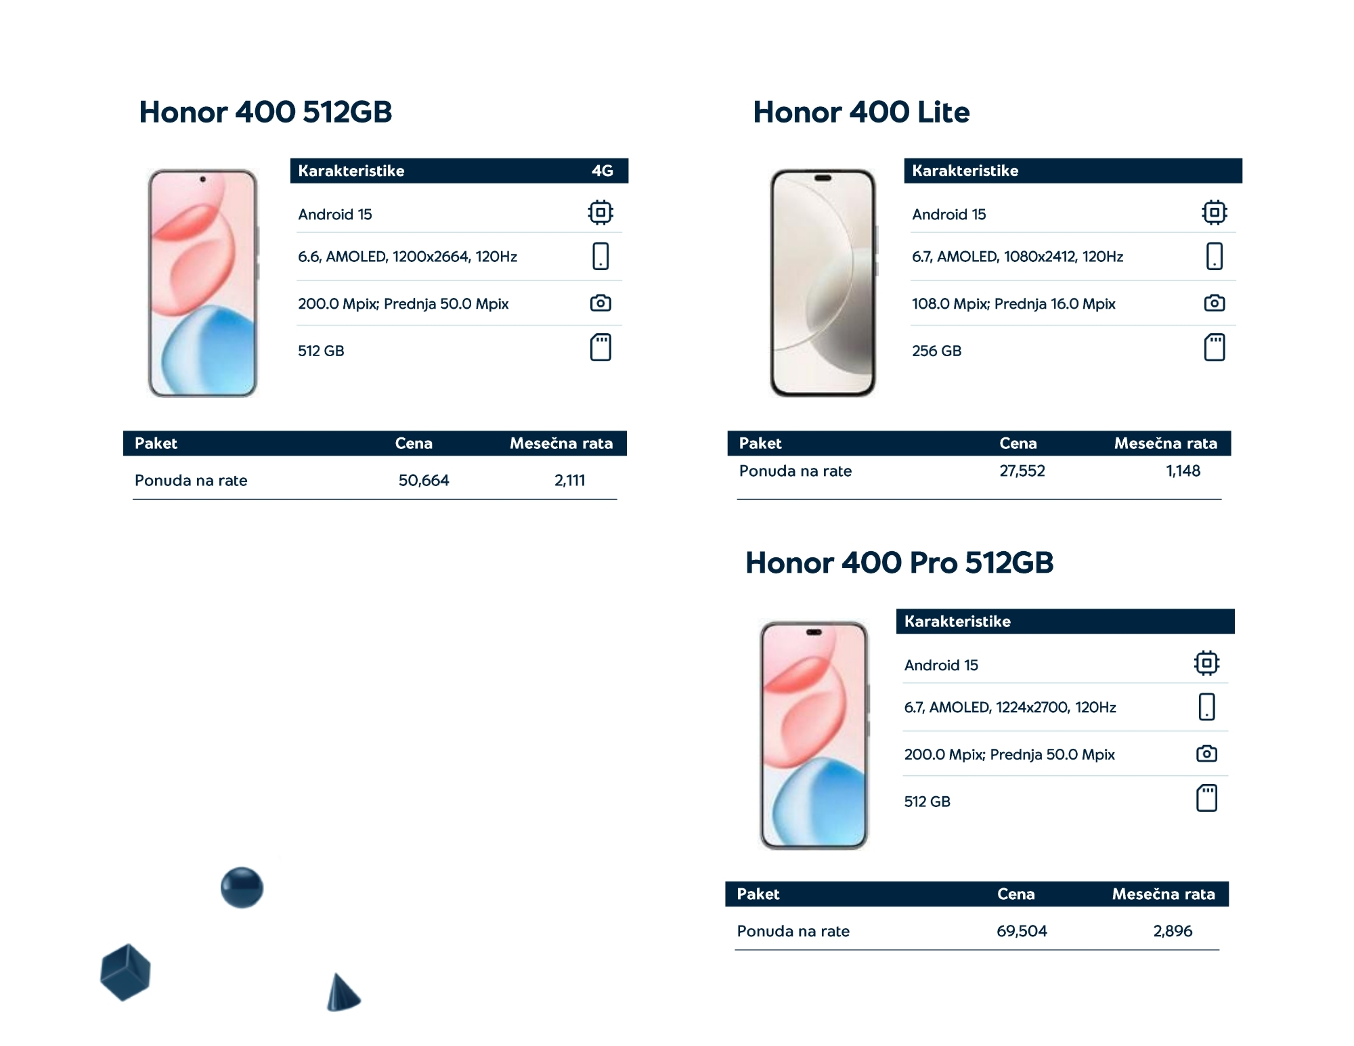Click the phone display icon for Honor 400 Pro
This screenshot has height=1046, width=1354.
tap(1206, 707)
